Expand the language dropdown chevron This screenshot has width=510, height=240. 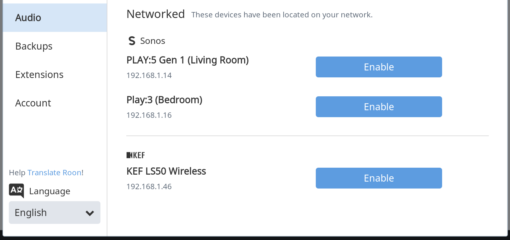coord(90,213)
